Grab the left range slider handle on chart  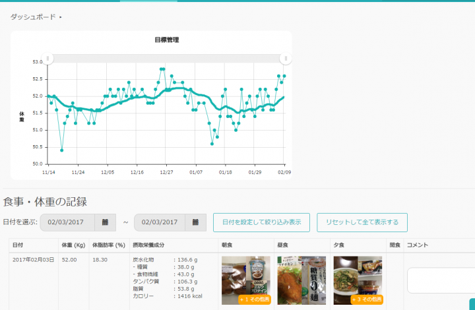(47, 59)
